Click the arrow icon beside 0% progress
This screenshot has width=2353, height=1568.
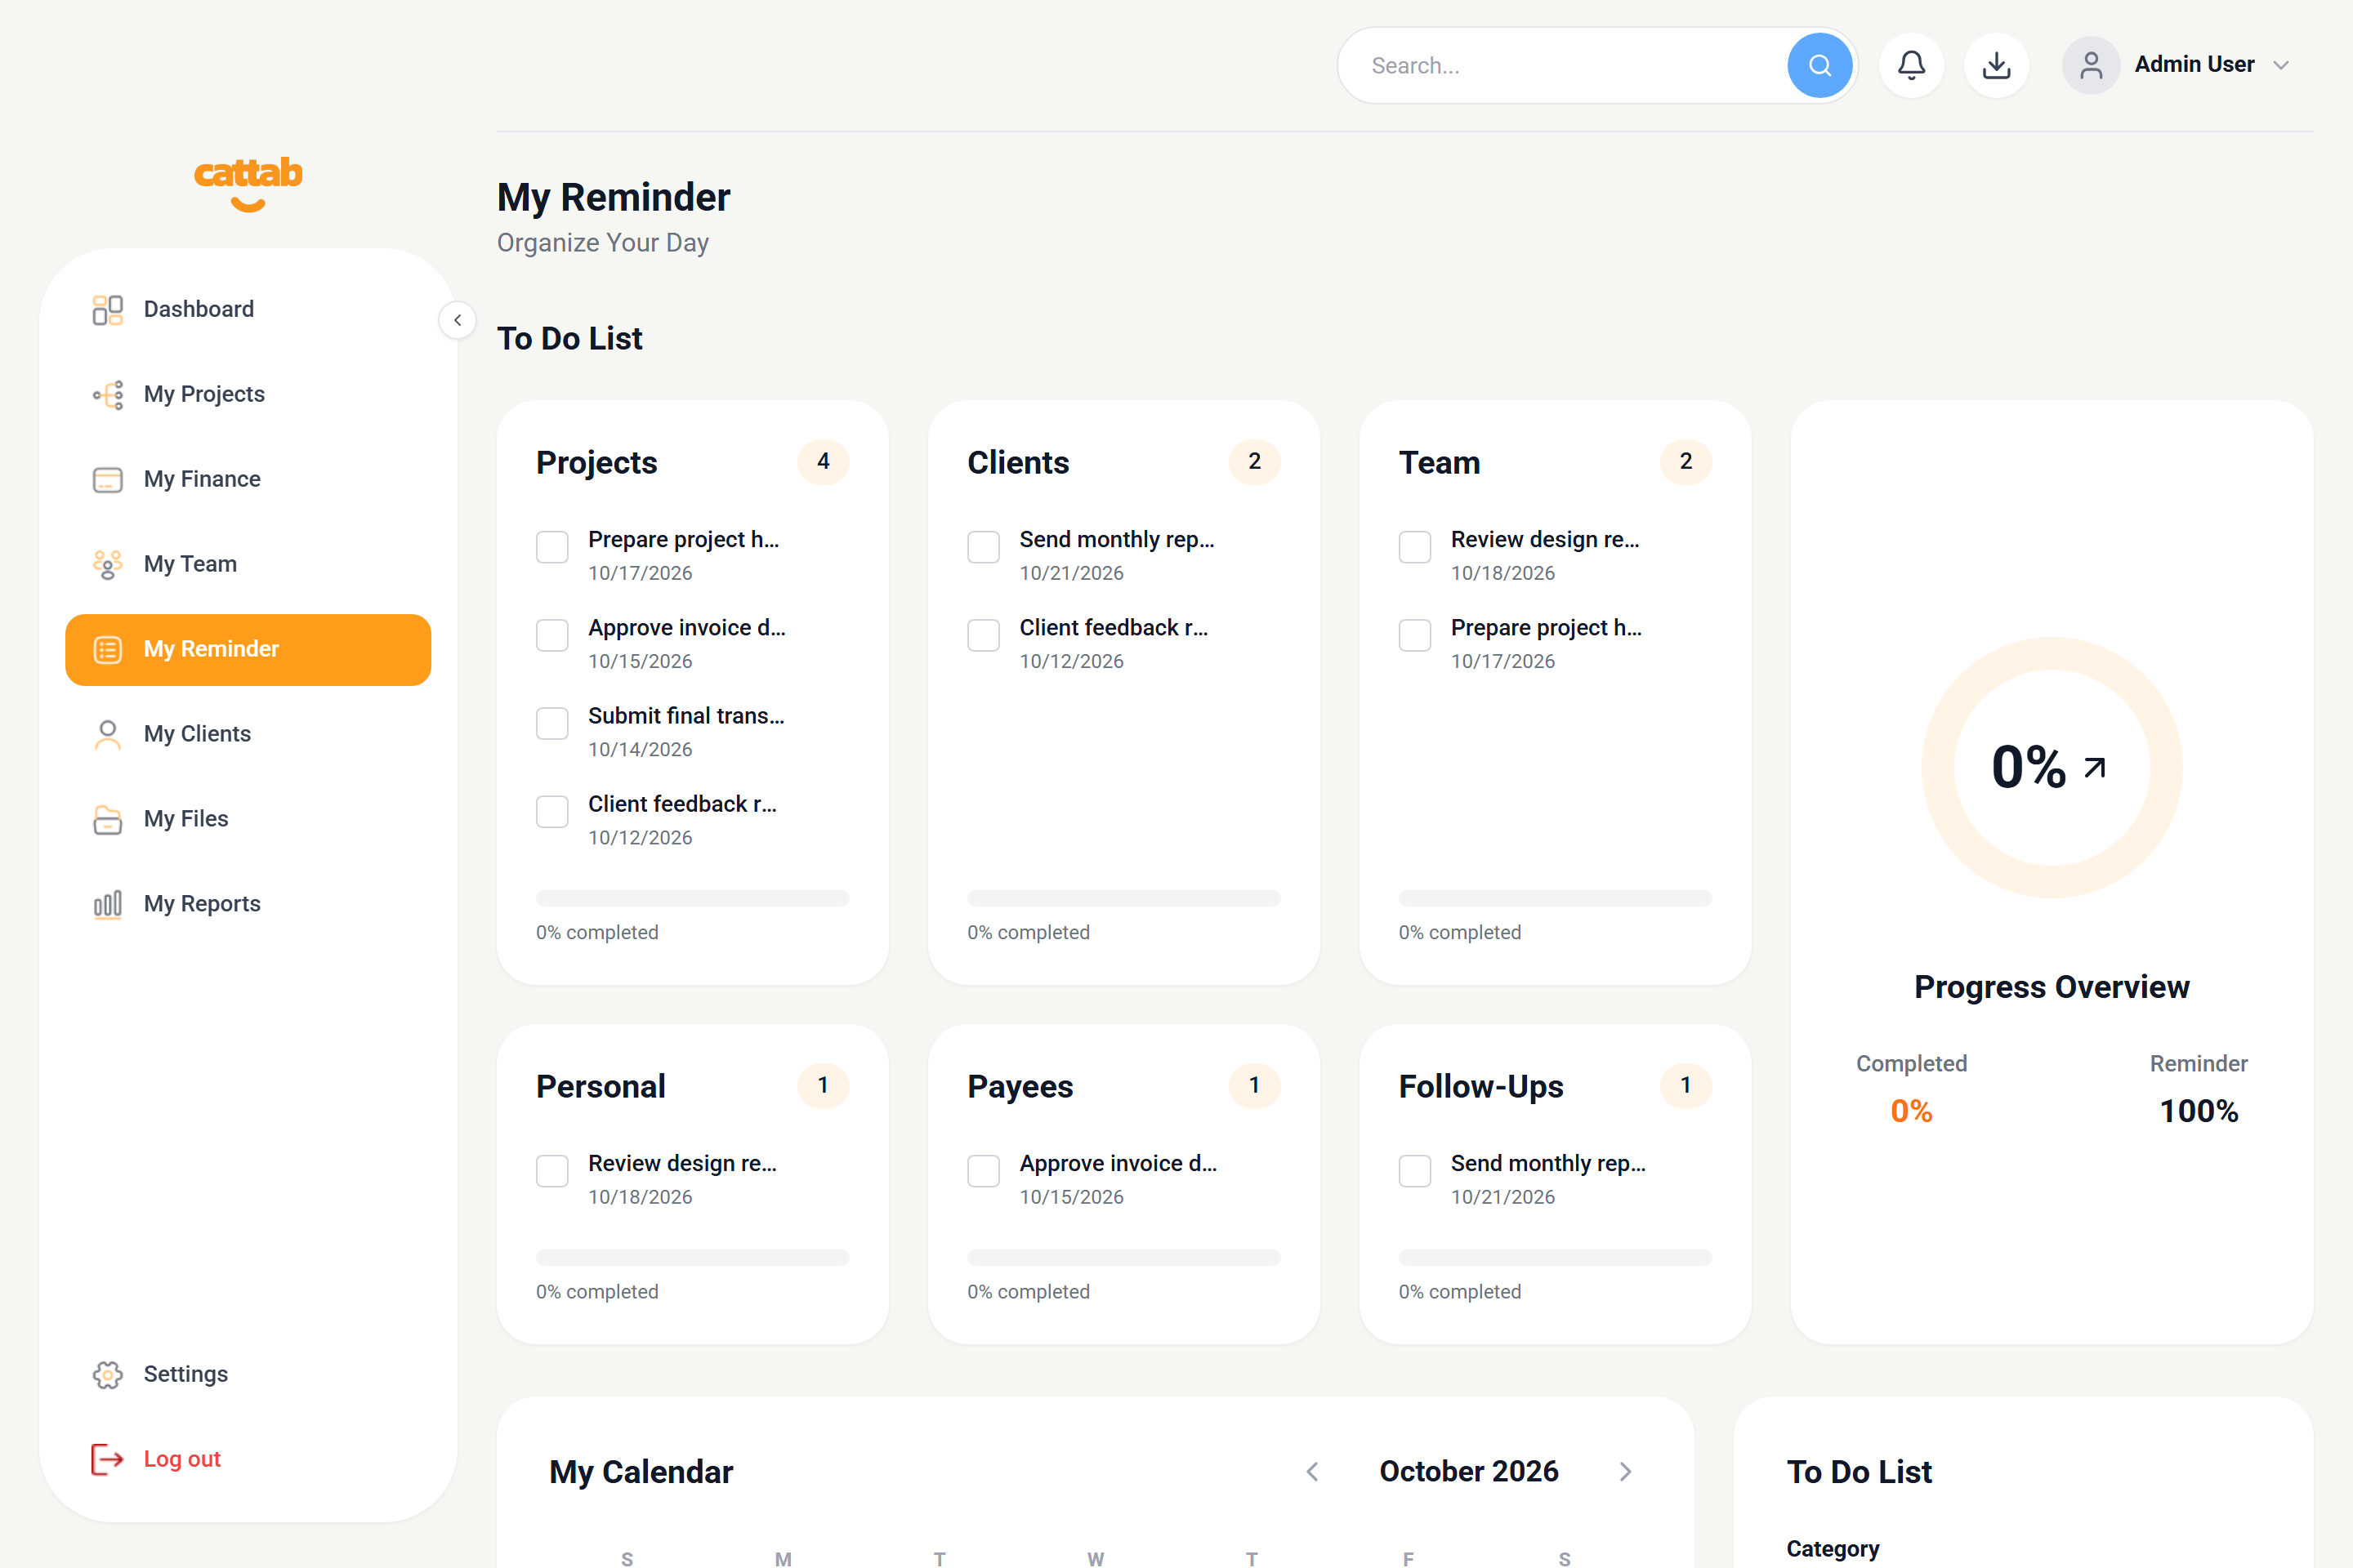tap(2094, 768)
